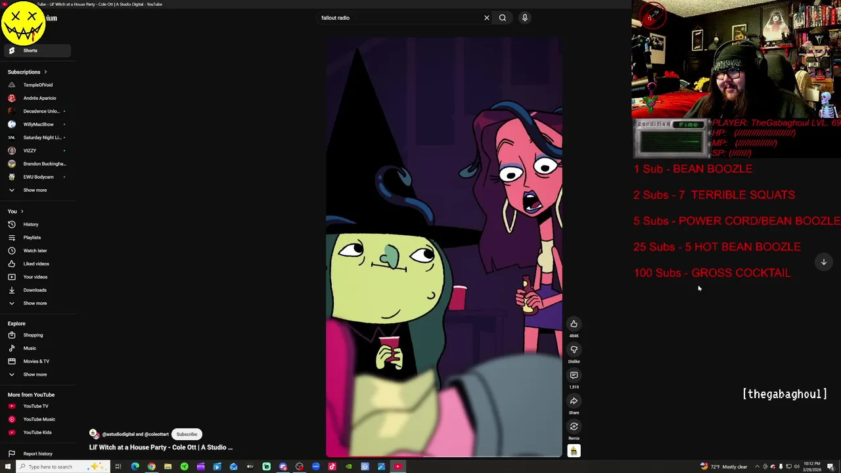The width and height of the screenshot is (841, 473).
Task: Open YouTube TV
Action: 37,406
